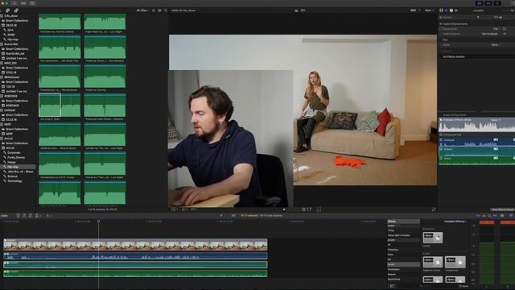Click the Append clip icon
Viewport: 515px width, 290px height.
(x=31, y=216)
